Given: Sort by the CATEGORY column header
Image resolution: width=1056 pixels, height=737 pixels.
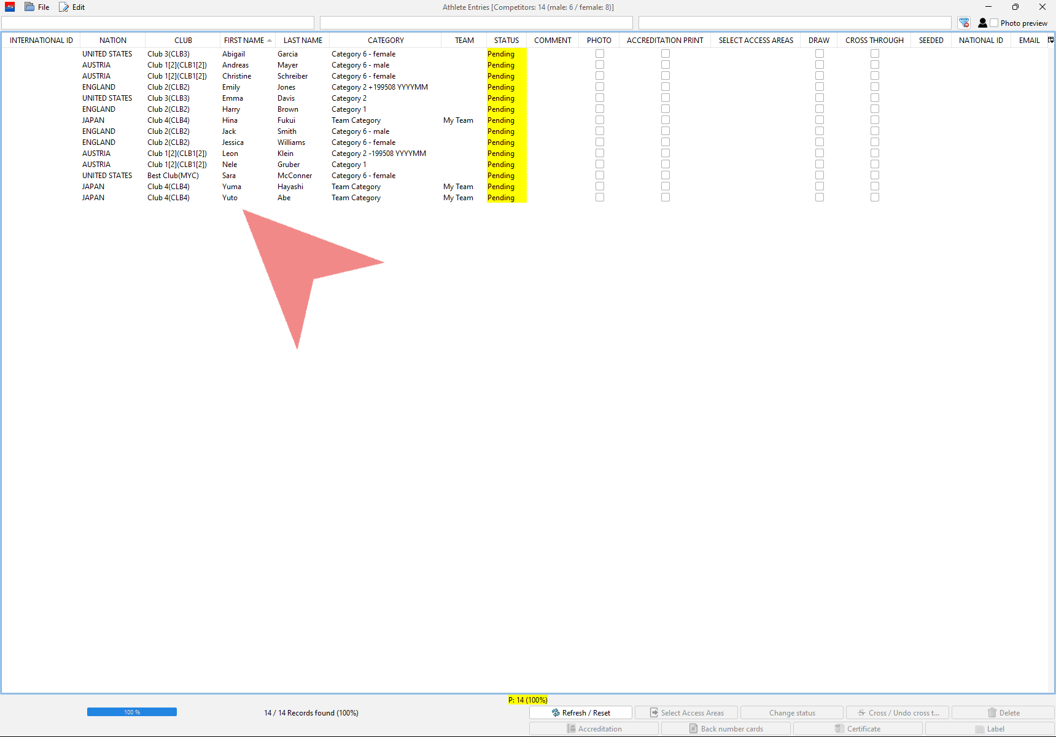Looking at the screenshot, I should pyautogui.click(x=386, y=41).
